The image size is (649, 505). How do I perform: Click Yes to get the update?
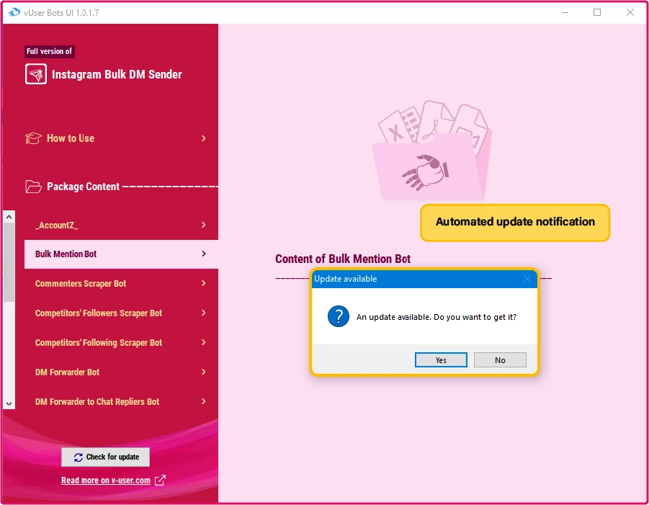pyautogui.click(x=441, y=359)
